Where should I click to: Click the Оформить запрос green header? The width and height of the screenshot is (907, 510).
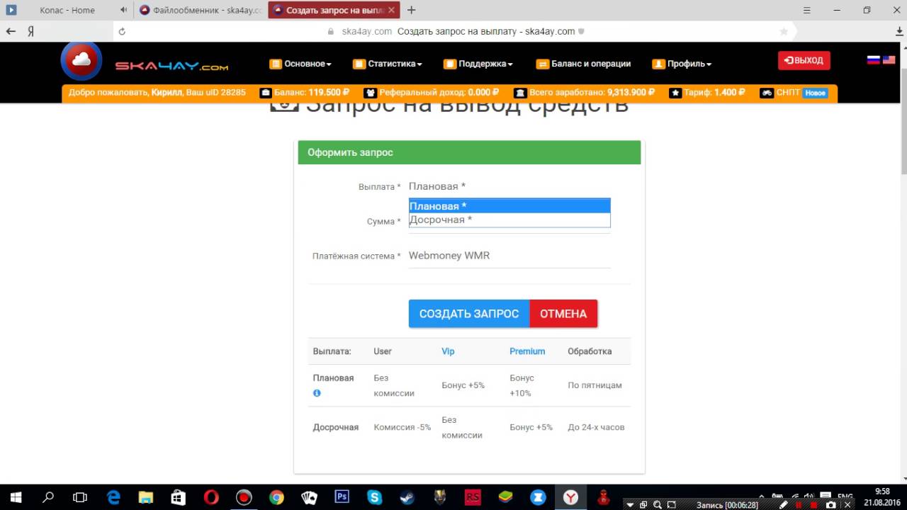point(469,152)
